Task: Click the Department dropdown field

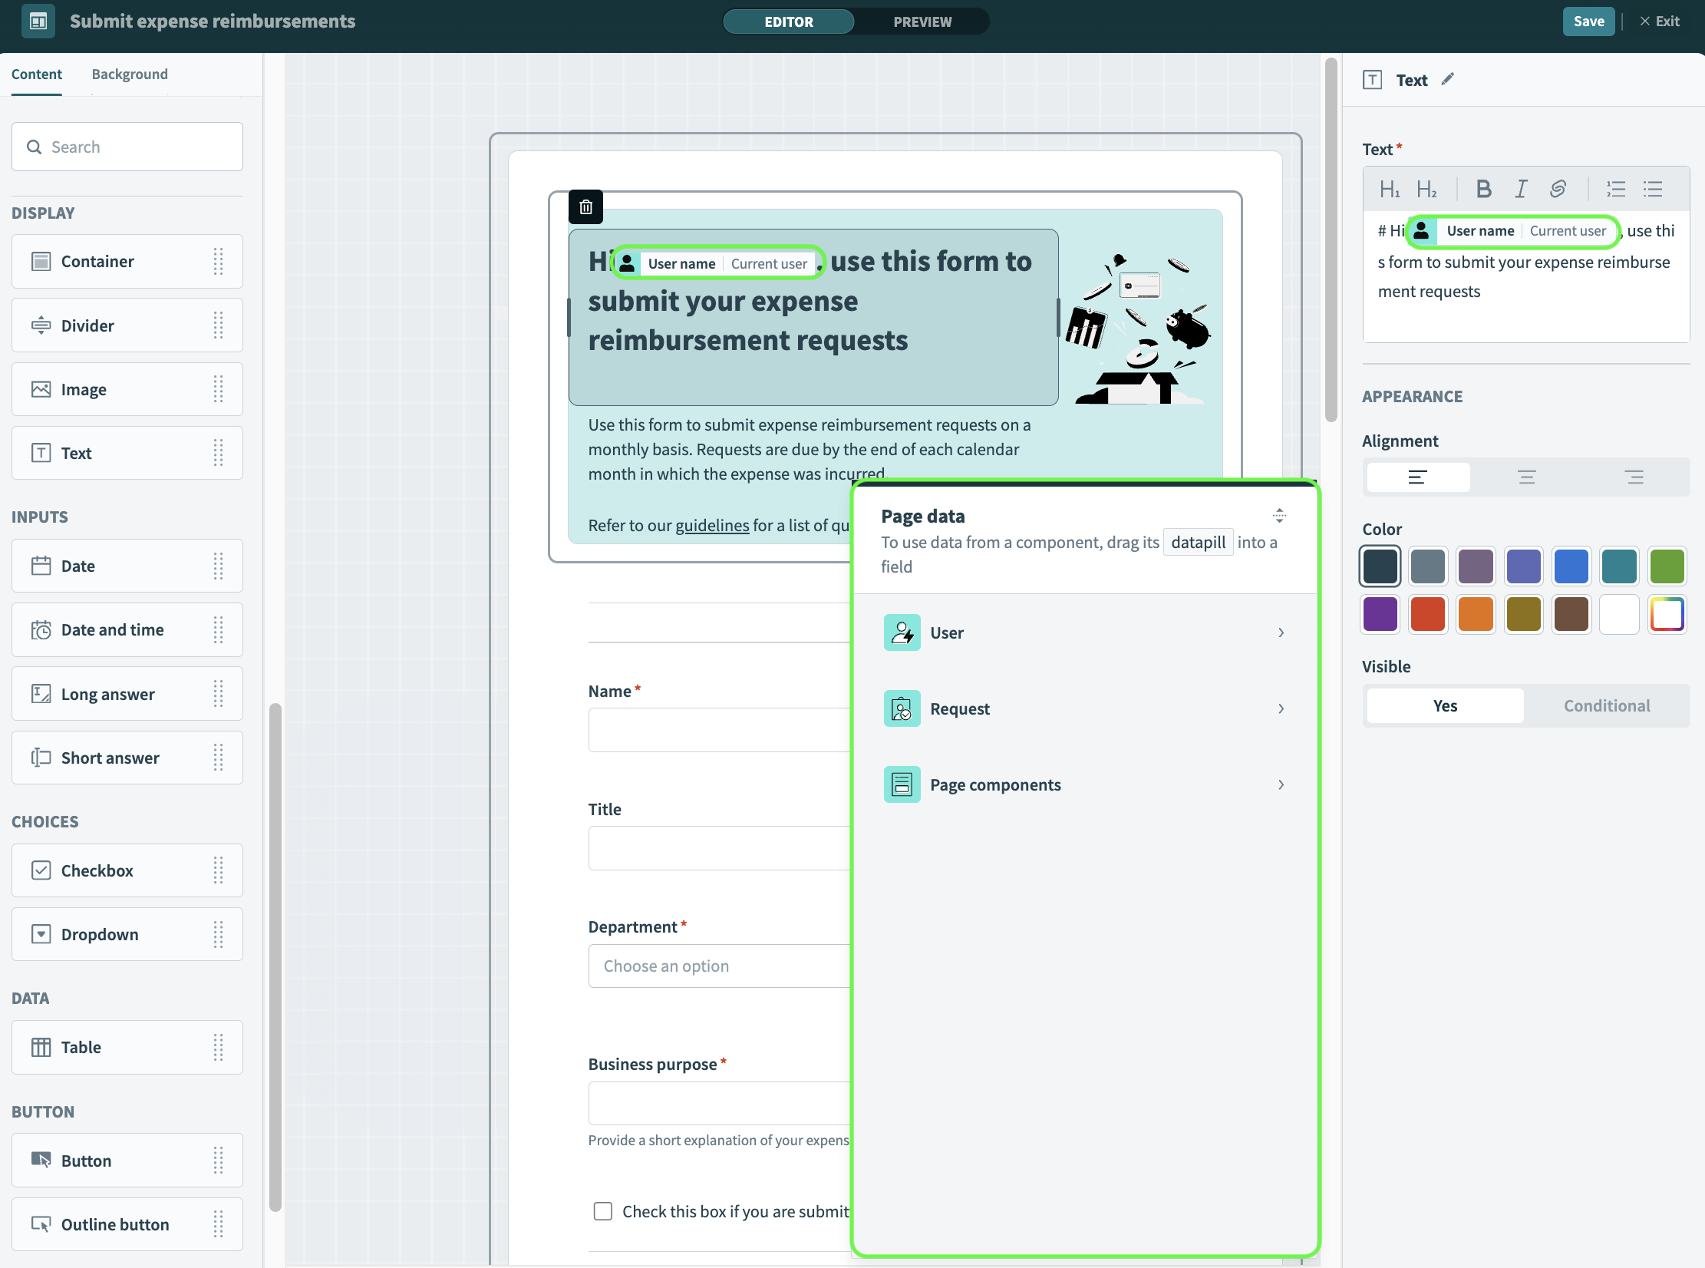Action: click(x=719, y=966)
